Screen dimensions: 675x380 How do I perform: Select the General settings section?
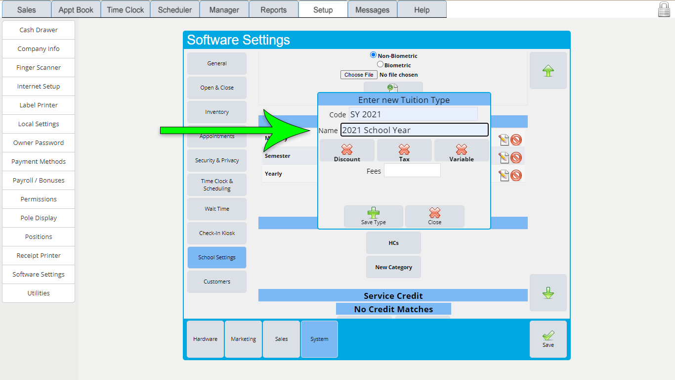217,63
